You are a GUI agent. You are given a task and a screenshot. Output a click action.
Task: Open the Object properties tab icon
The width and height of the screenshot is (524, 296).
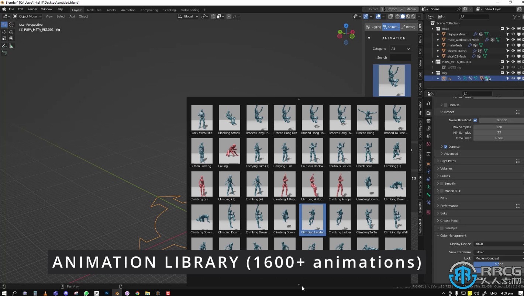pyautogui.click(x=428, y=163)
